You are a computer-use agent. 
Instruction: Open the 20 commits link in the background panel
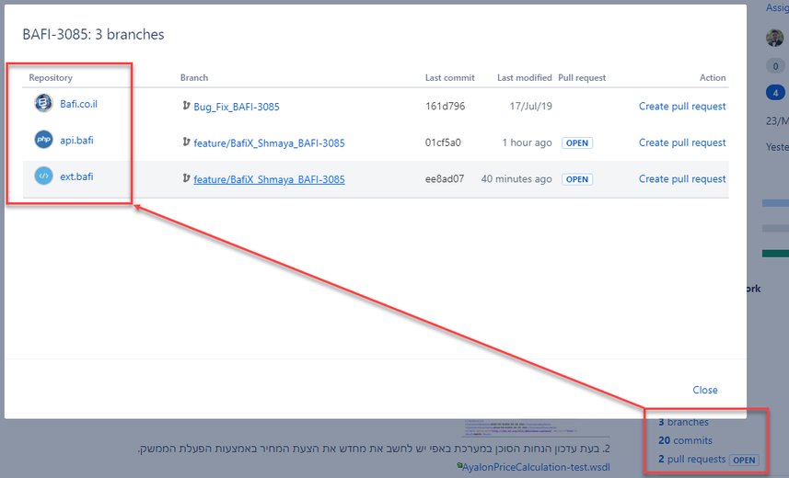(685, 441)
